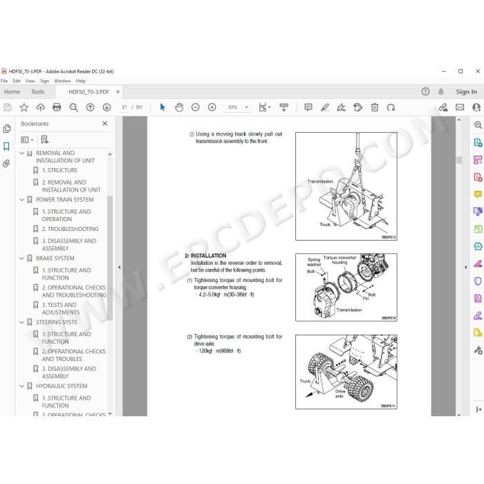
Task: Open the Sign menu
Action: click(x=44, y=81)
